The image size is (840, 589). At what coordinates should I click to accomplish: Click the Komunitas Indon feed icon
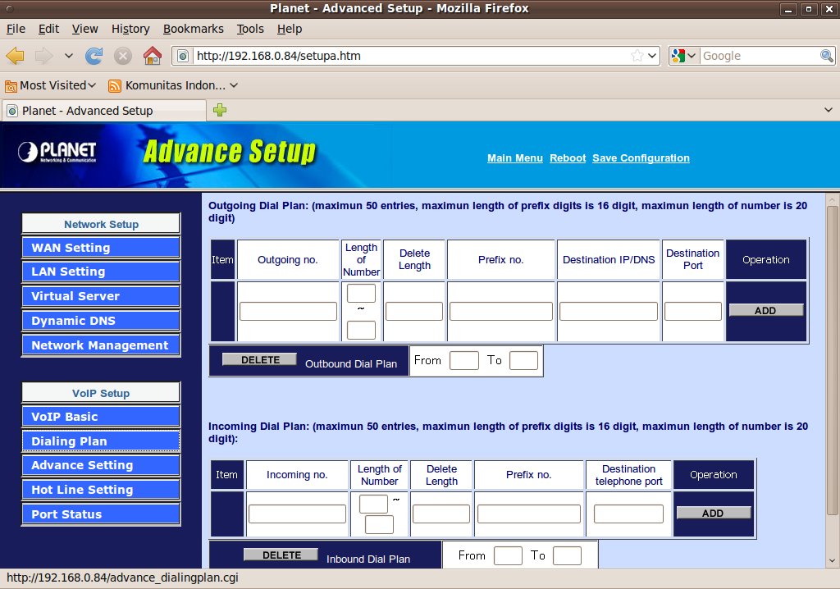tap(115, 86)
